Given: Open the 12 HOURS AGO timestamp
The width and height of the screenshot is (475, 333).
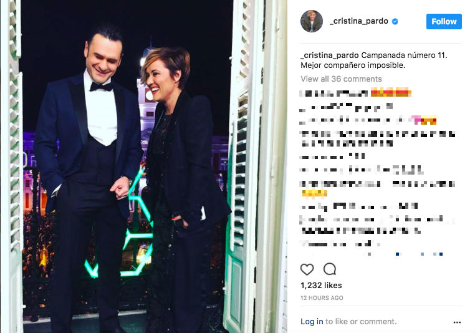Looking at the screenshot, I should click(322, 298).
